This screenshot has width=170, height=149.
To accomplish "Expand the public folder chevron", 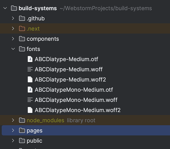I will [13, 141].
